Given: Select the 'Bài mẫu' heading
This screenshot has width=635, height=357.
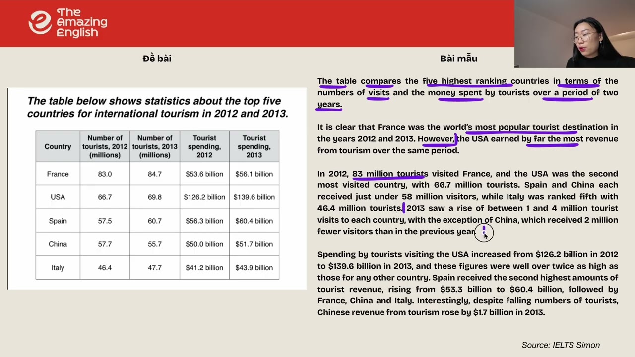Looking at the screenshot, I should 458,59.
